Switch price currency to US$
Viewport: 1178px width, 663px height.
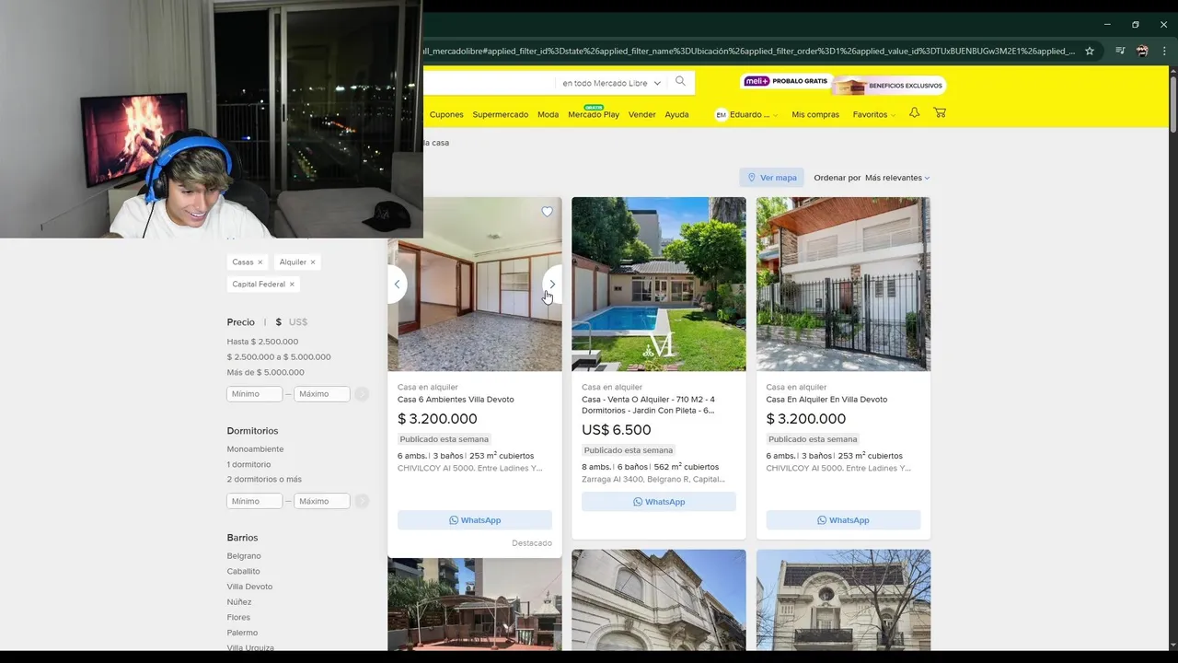[x=298, y=322]
